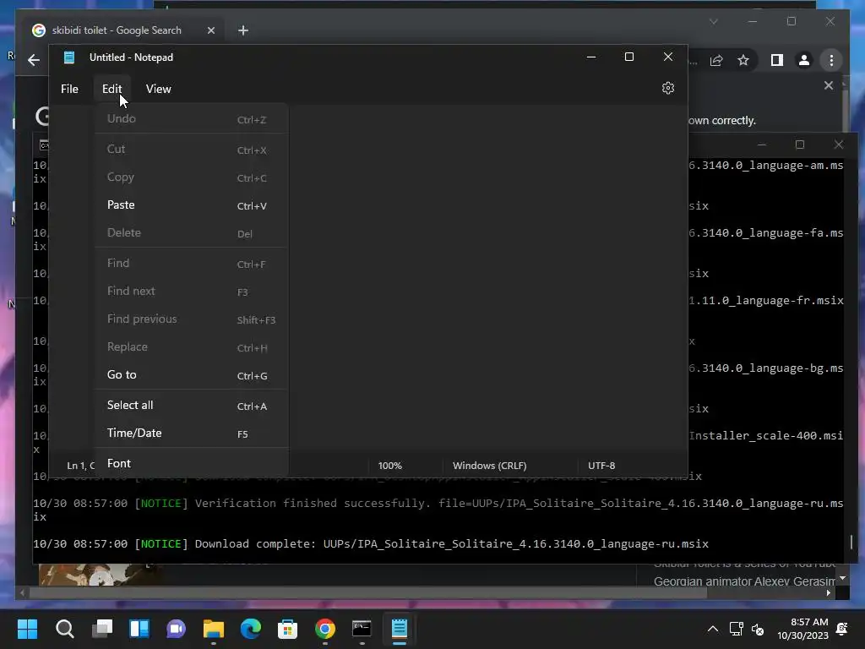
Task: Open Font option in Edit menu
Action: [x=192, y=464]
